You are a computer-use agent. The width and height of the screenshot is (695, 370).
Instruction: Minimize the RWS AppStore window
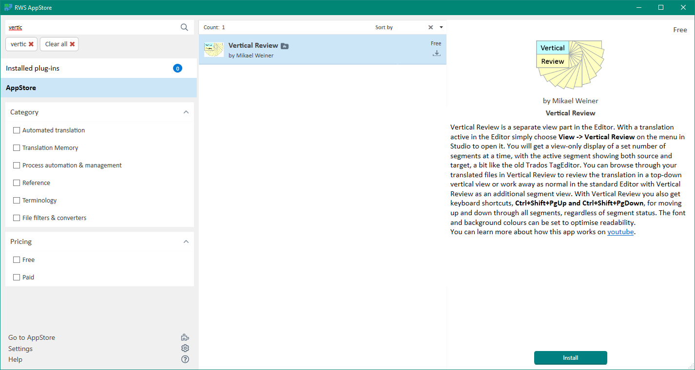click(x=638, y=7)
